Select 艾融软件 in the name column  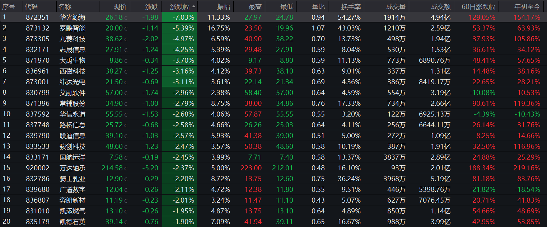(72, 93)
